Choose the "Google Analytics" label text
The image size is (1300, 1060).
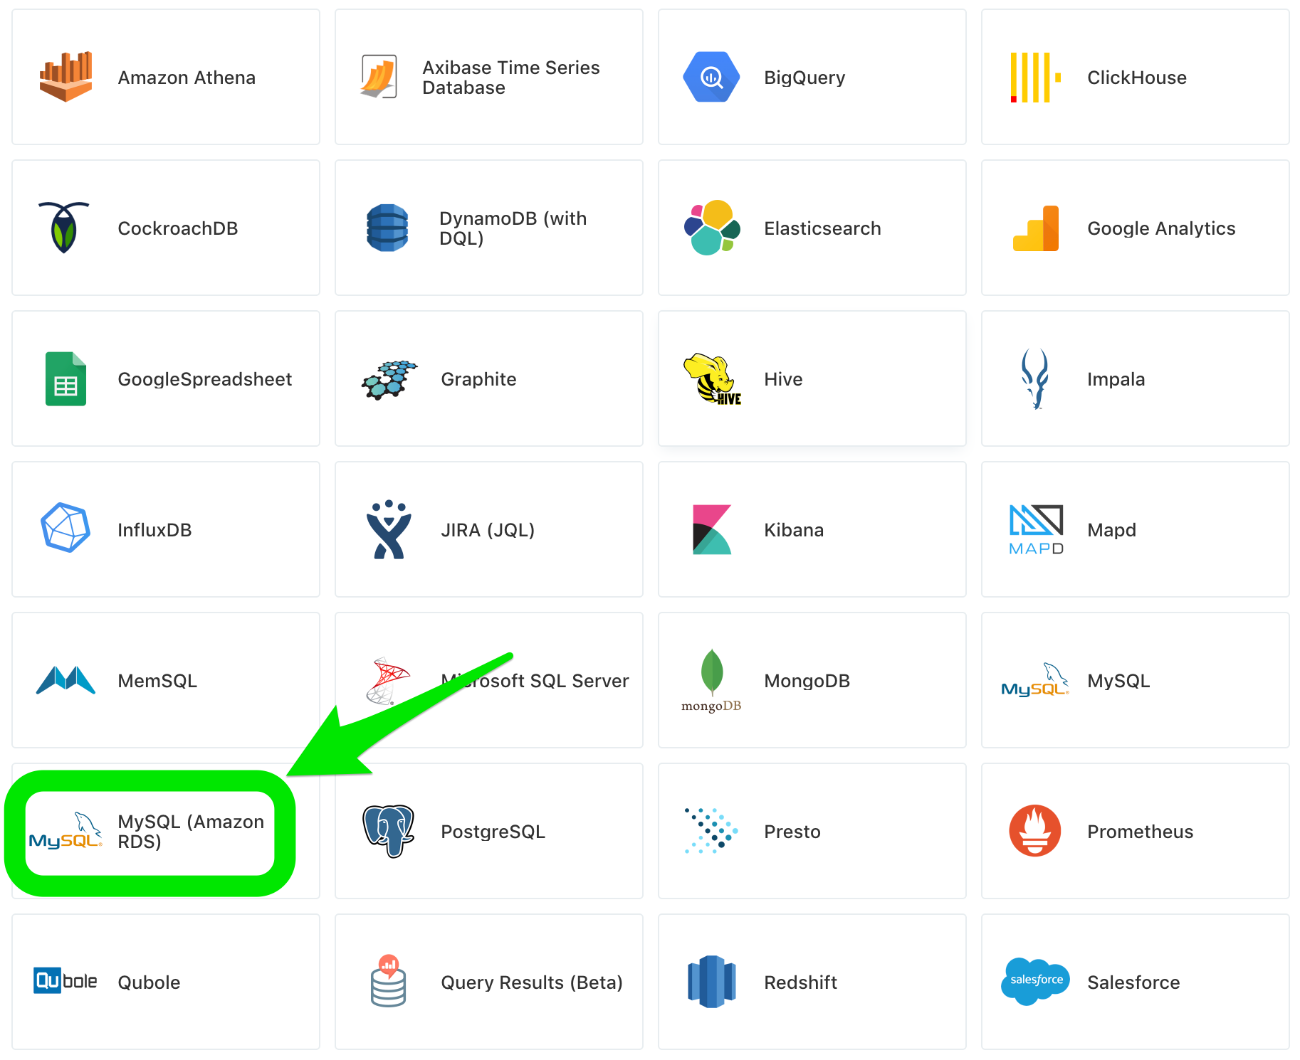1161,228
